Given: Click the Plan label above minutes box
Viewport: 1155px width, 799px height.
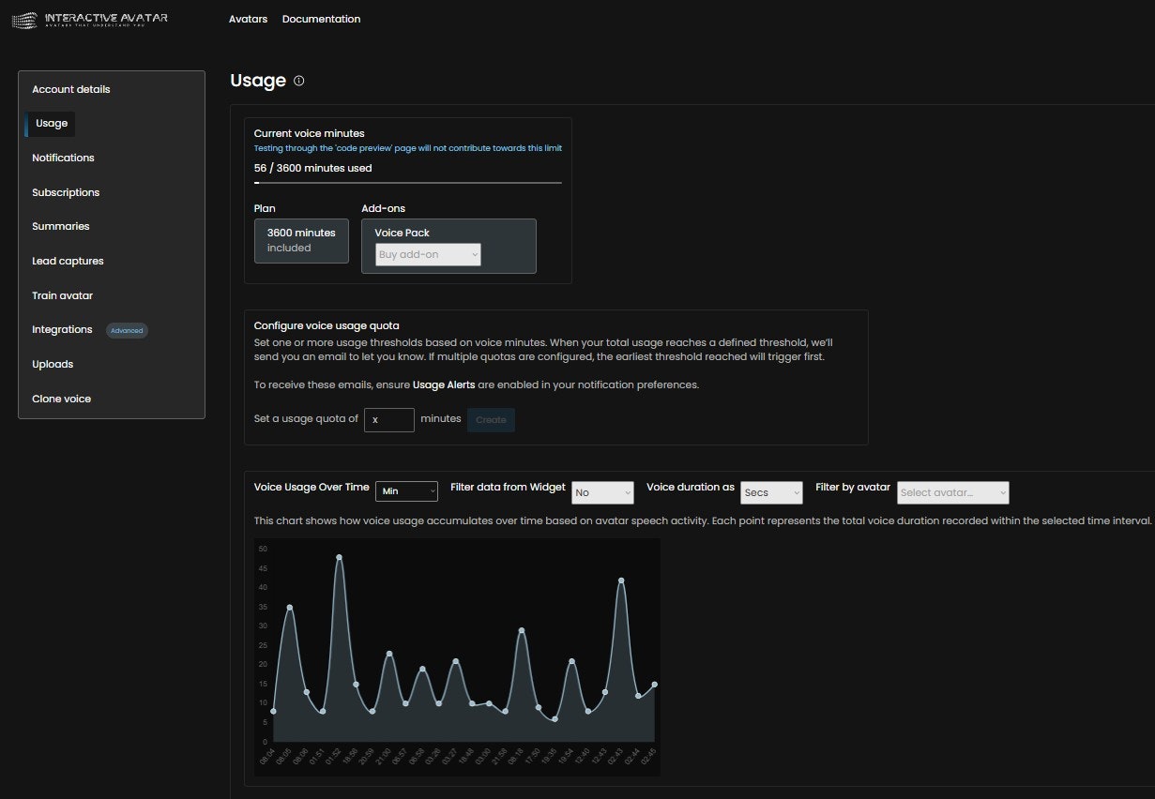Looking at the screenshot, I should click(265, 208).
